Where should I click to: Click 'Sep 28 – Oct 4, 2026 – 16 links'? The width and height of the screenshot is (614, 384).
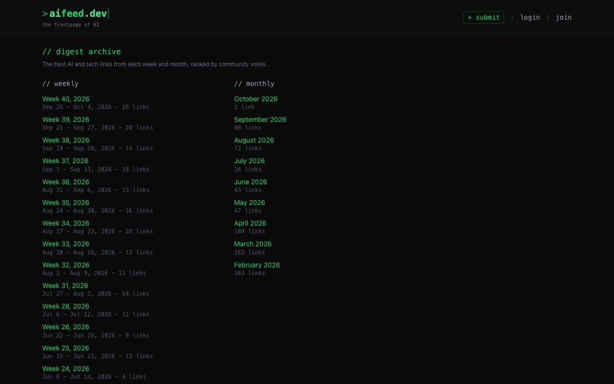pos(96,107)
